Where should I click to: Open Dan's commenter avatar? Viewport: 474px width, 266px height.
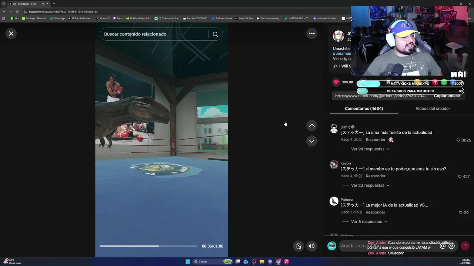tap(334, 129)
